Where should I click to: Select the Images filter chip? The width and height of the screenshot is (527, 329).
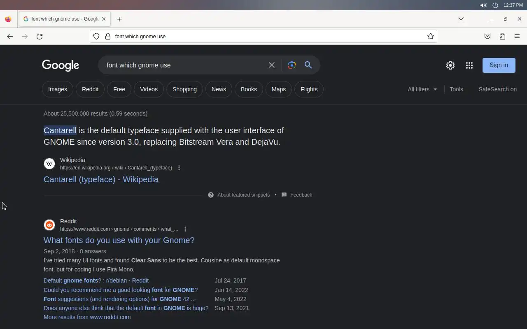pyautogui.click(x=58, y=89)
